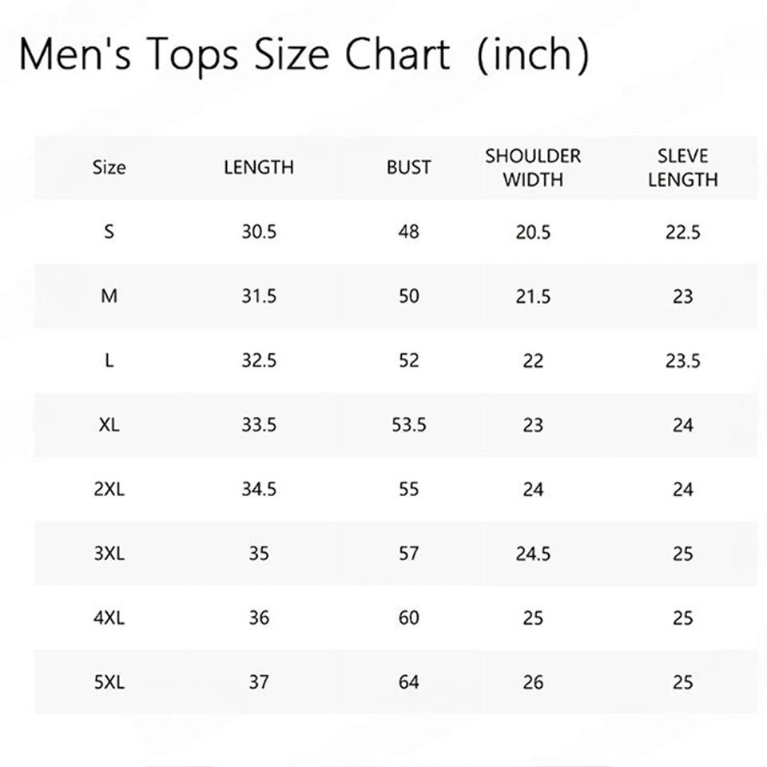
Task: Click the SLEVE LENGTH column header
Action: (682, 168)
